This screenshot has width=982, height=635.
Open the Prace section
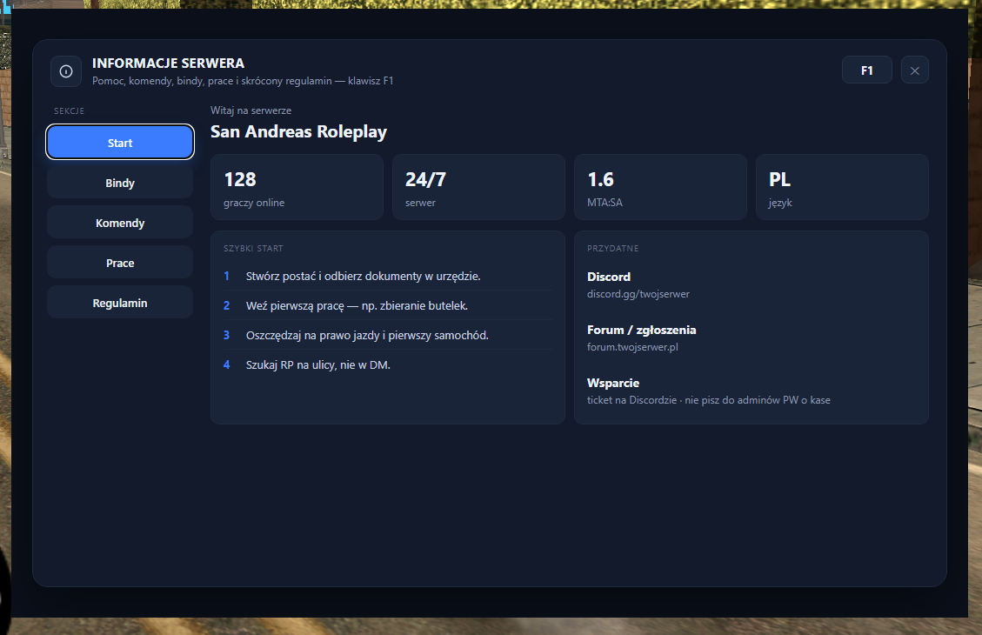click(x=120, y=263)
